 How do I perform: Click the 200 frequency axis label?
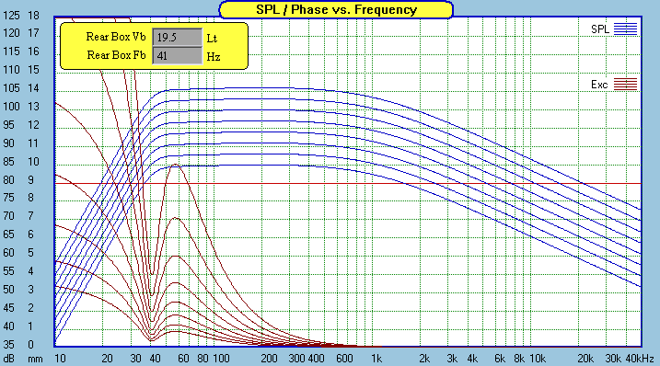(269, 359)
